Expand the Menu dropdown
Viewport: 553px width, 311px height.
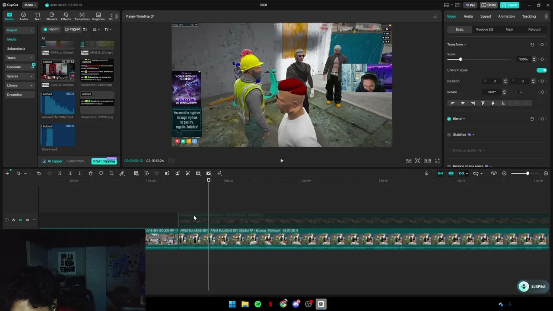(x=30, y=5)
